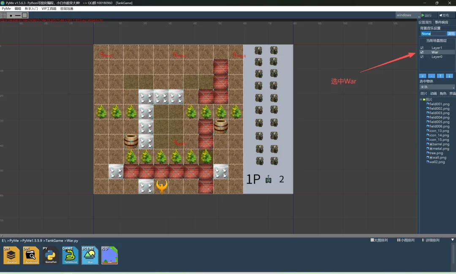Open the 咨询沟通 menu
Image resolution: width=456 pixels, height=274 pixels.
coord(67,9)
